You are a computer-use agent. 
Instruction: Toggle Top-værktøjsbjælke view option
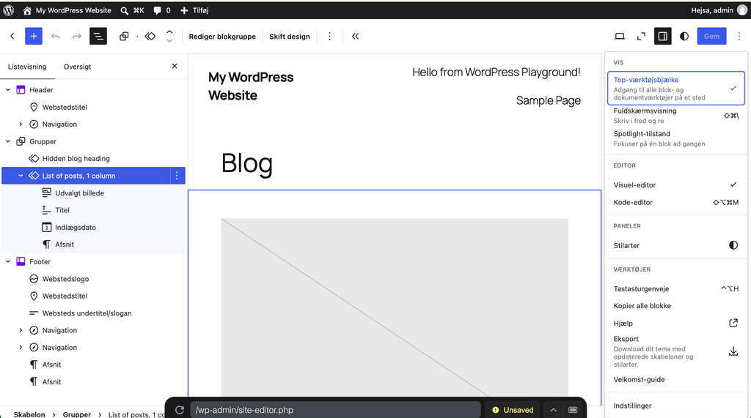[675, 88]
